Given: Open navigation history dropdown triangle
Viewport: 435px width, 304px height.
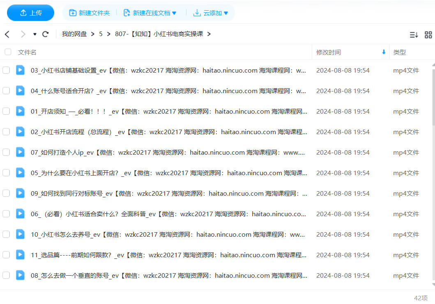Looking at the screenshot, I should (35, 34).
